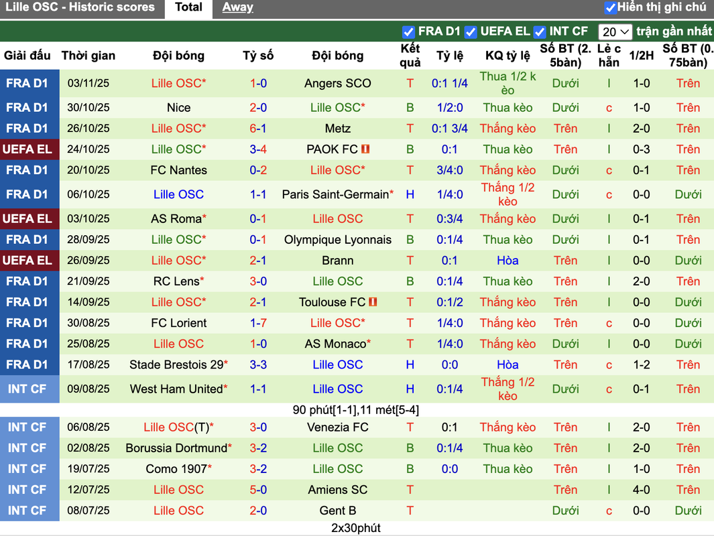Click Gent B team name
The image size is (714, 536).
pyautogui.click(x=337, y=511)
